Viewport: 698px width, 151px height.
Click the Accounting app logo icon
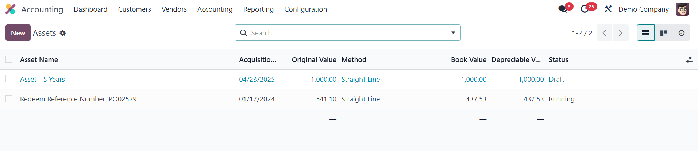(10, 9)
